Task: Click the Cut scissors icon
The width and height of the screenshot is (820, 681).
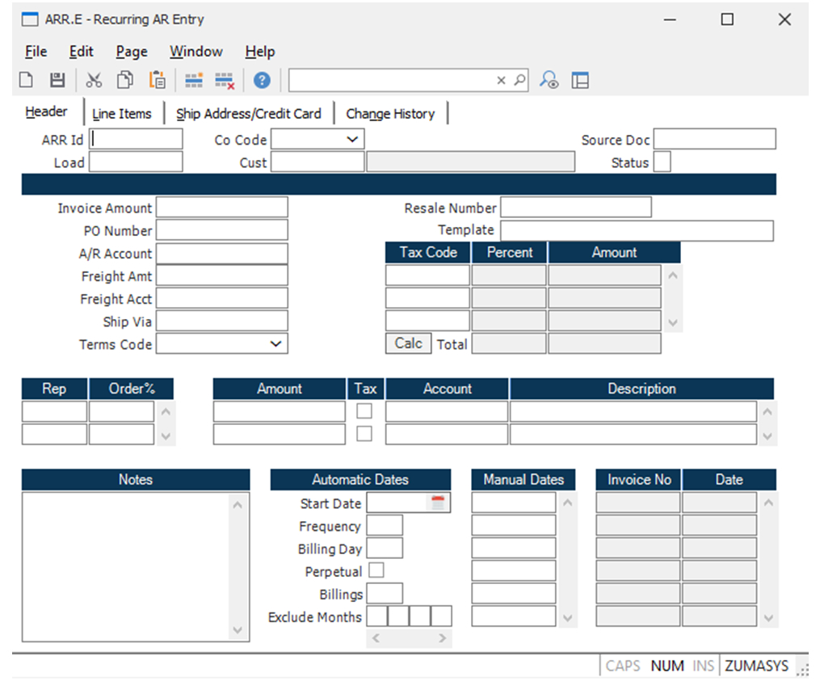Action: pyautogui.click(x=95, y=80)
